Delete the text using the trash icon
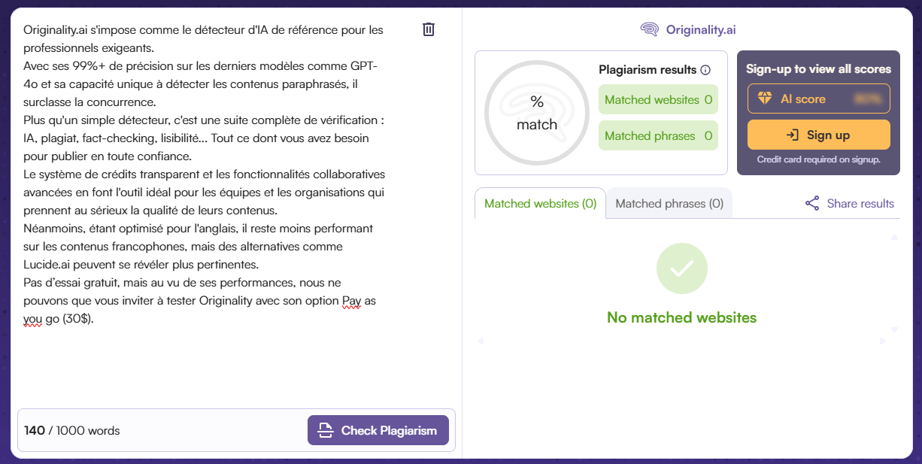 pos(429,29)
